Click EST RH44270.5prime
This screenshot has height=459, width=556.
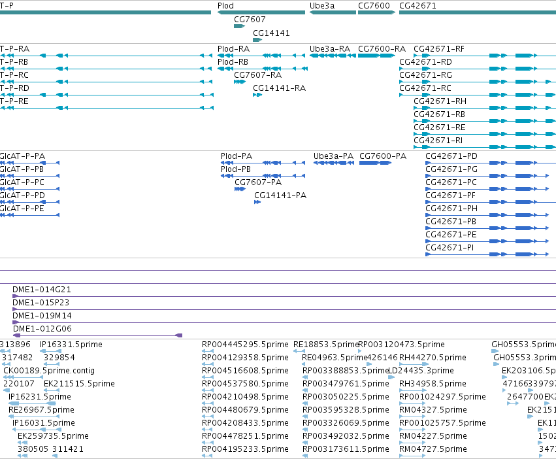(x=433, y=358)
